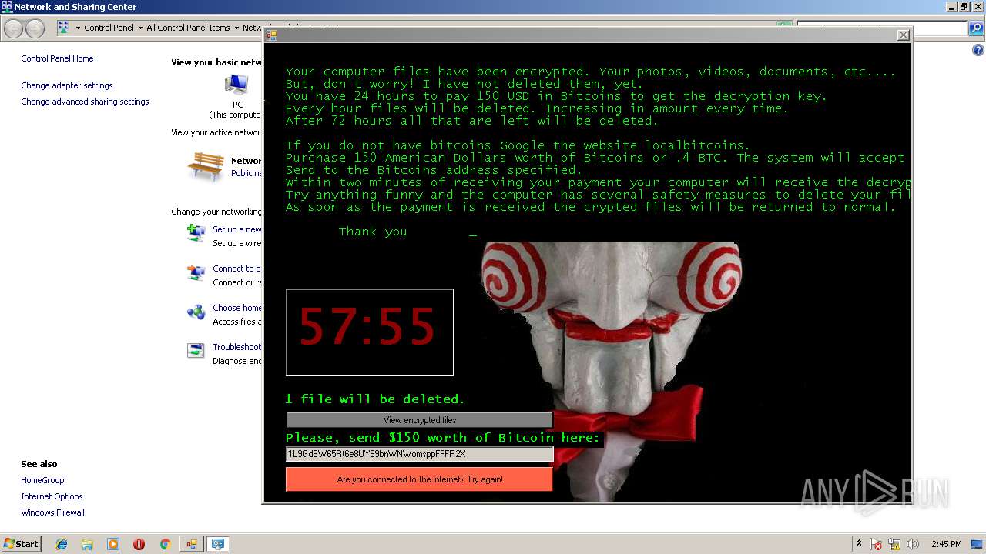Open 'Set up a new' connection link
This screenshot has width=986, height=554.
tap(236, 229)
